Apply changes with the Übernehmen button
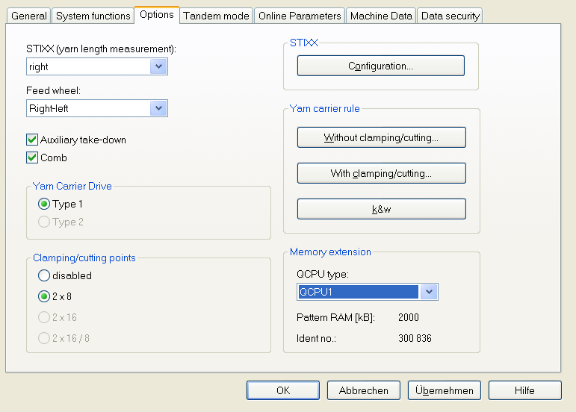The height and width of the screenshot is (412, 576). 445,390
